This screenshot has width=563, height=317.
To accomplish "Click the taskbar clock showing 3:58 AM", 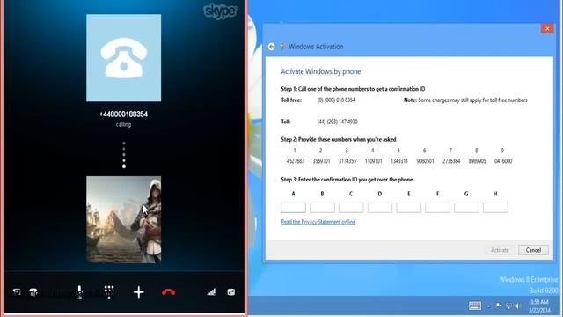I will tap(540, 306).
